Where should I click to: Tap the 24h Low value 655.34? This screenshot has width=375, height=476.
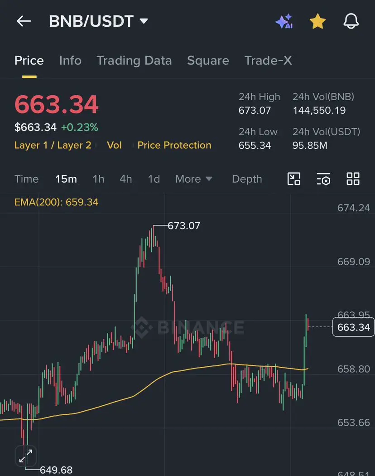[255, 146]
